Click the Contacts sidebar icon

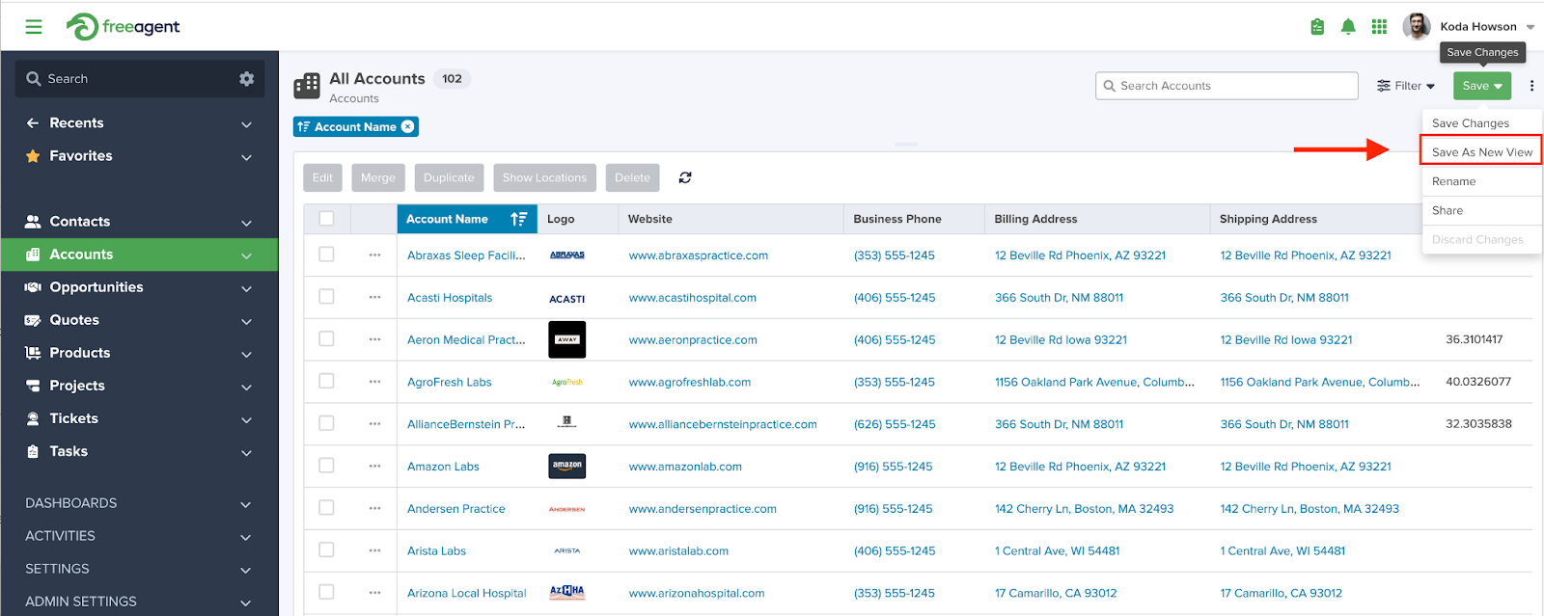point(33,222)
